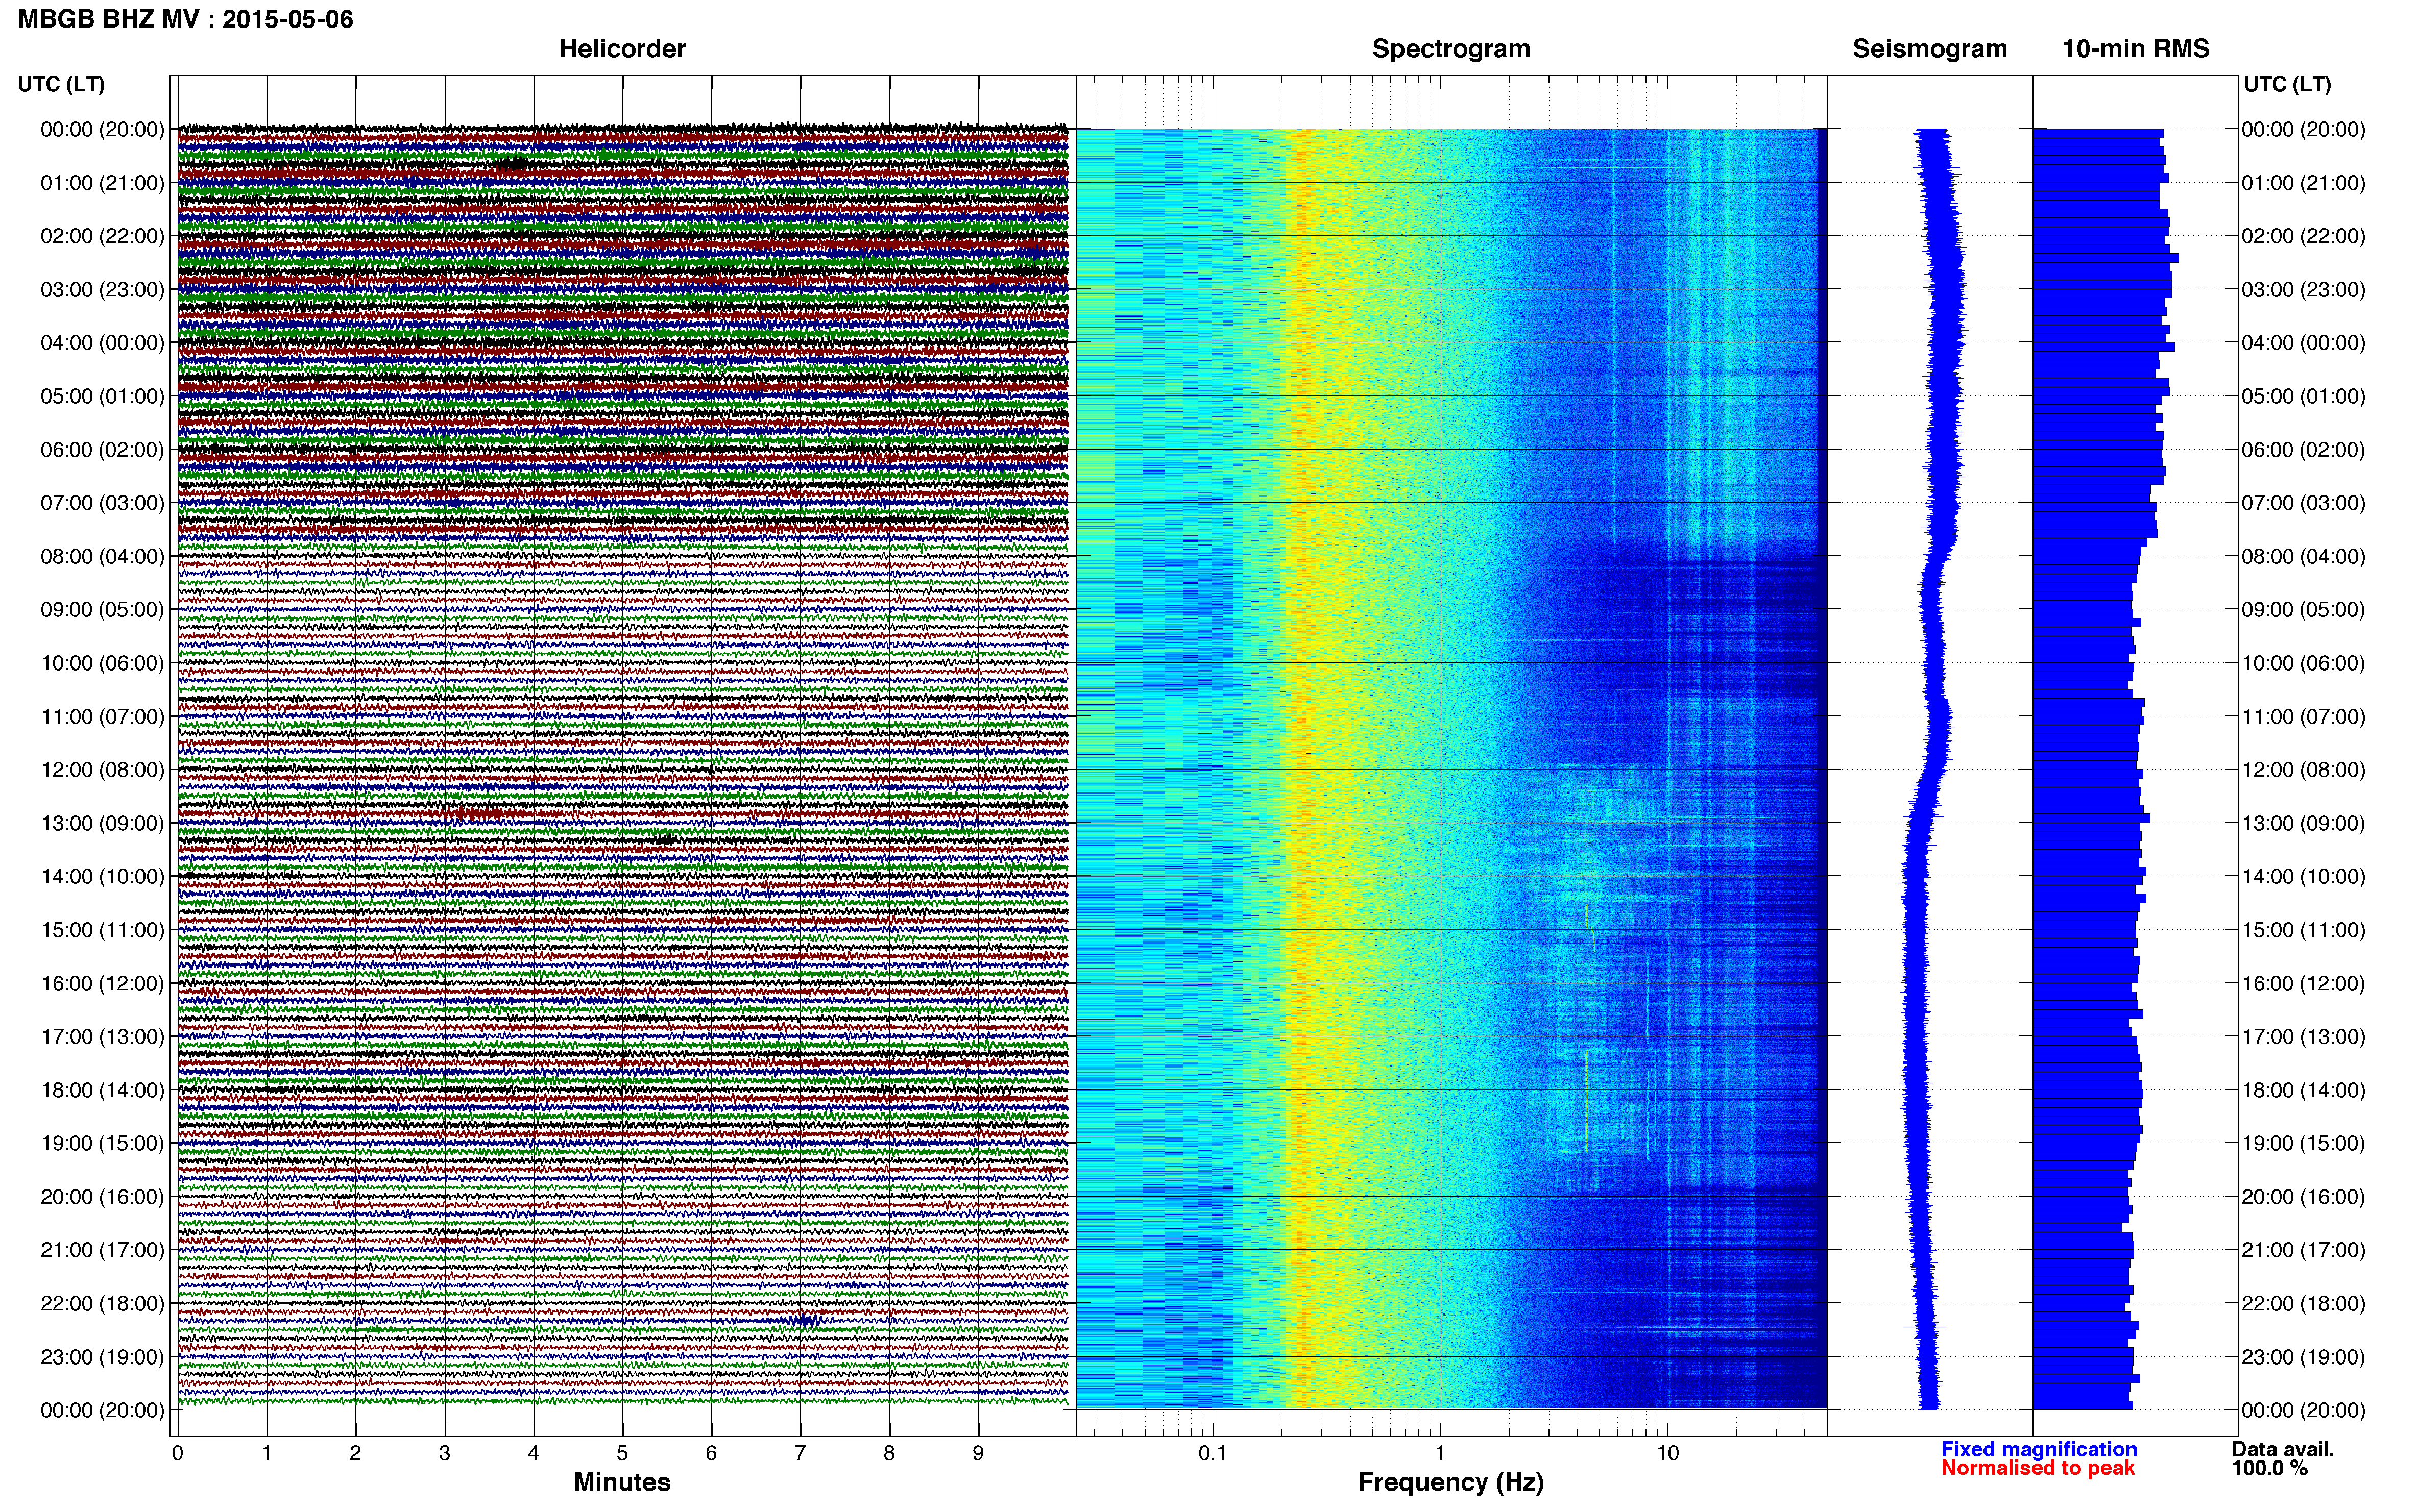The width and height of the screenshot is (2420, 1512).
Task: Click left time label '10:00 (06:00)'
Action: coord(102,663)
